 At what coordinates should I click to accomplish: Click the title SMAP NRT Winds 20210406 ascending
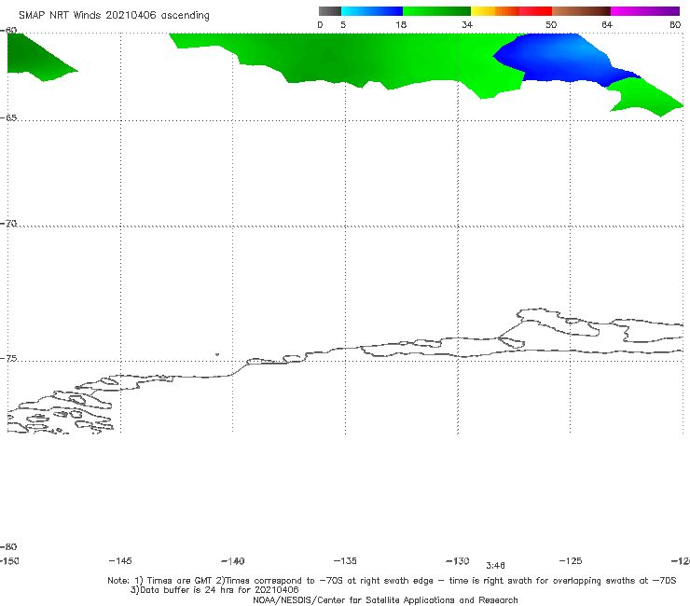pyautogui.click(x=114, y=16)
